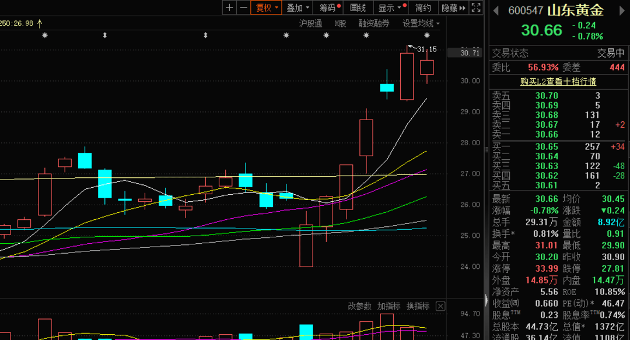Viewport: 630px width, 340px height.
Task: Open the 画线 drawing tools
Action: [358, 8]
